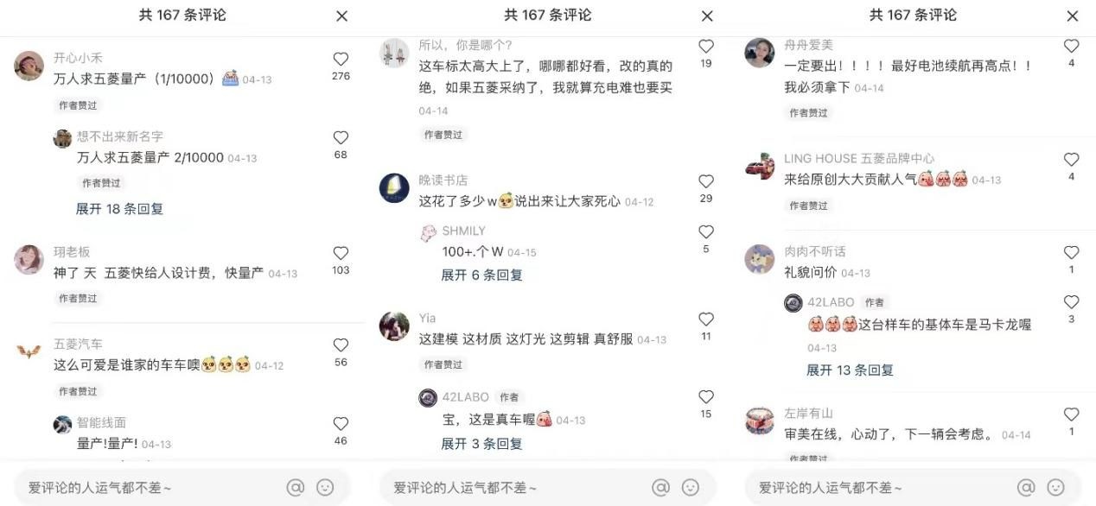Expand 6 replies under SHMILY
Screen dimensions: 1096x506
tap(481, 275)
